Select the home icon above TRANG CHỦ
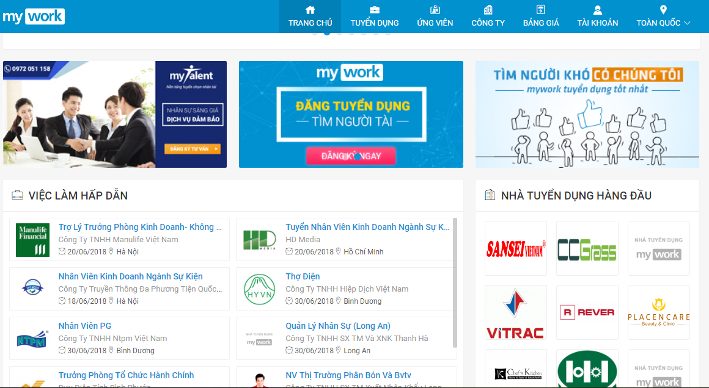This screenshot has width=709, height=388. pos(310,9)
